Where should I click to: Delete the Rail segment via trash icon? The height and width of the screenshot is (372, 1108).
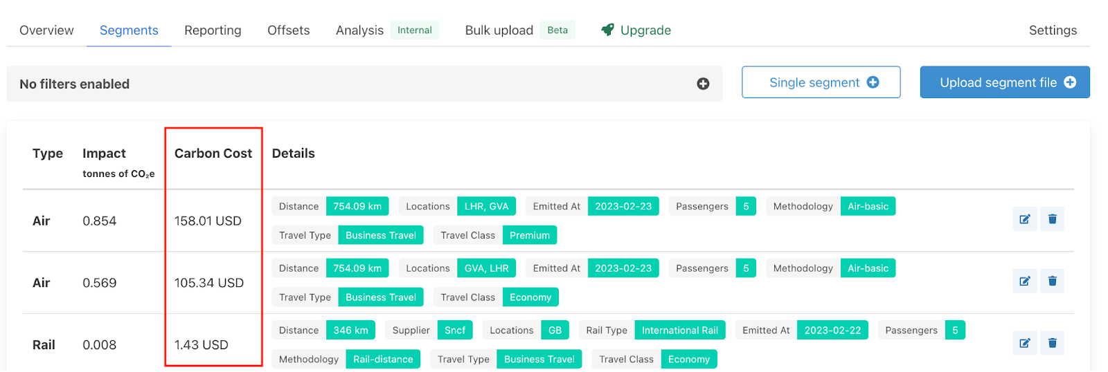pyautogui.click(x=1052, y=343)
